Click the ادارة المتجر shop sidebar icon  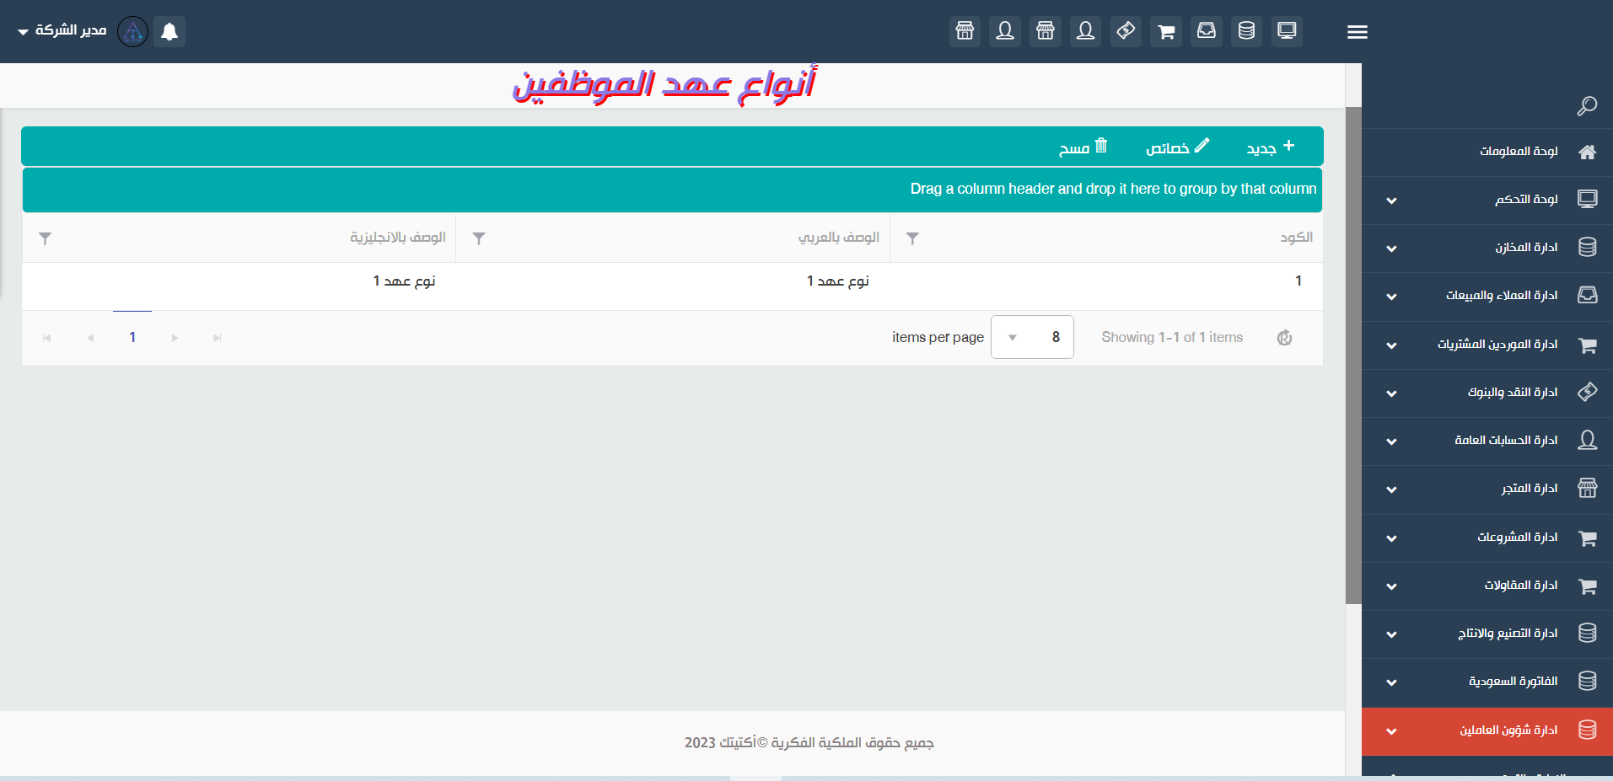1588,489
